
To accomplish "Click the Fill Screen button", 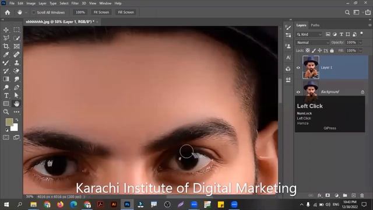I will (x=126, y=12).
